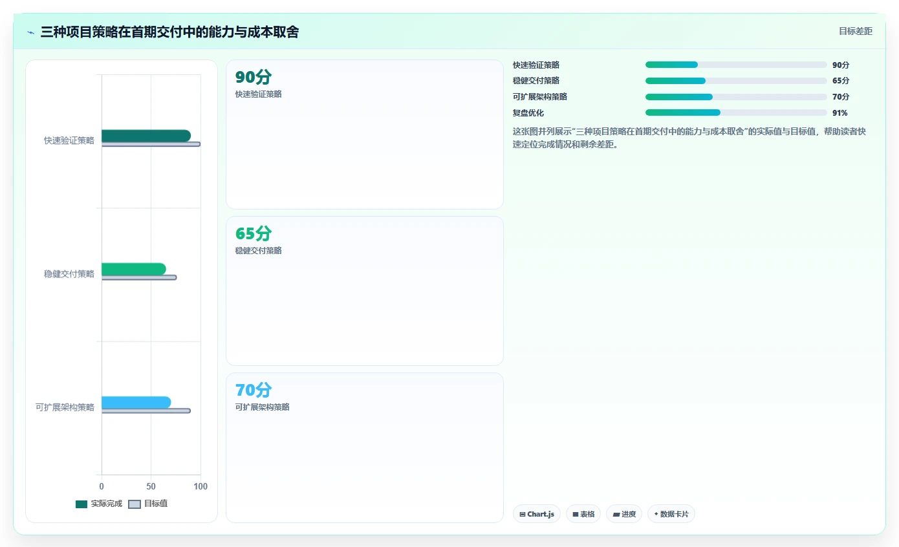Click the small icon inside the 进度 chip
This screenshot has height=547, width=899.
pyautogui.click(x=616, y=515)
